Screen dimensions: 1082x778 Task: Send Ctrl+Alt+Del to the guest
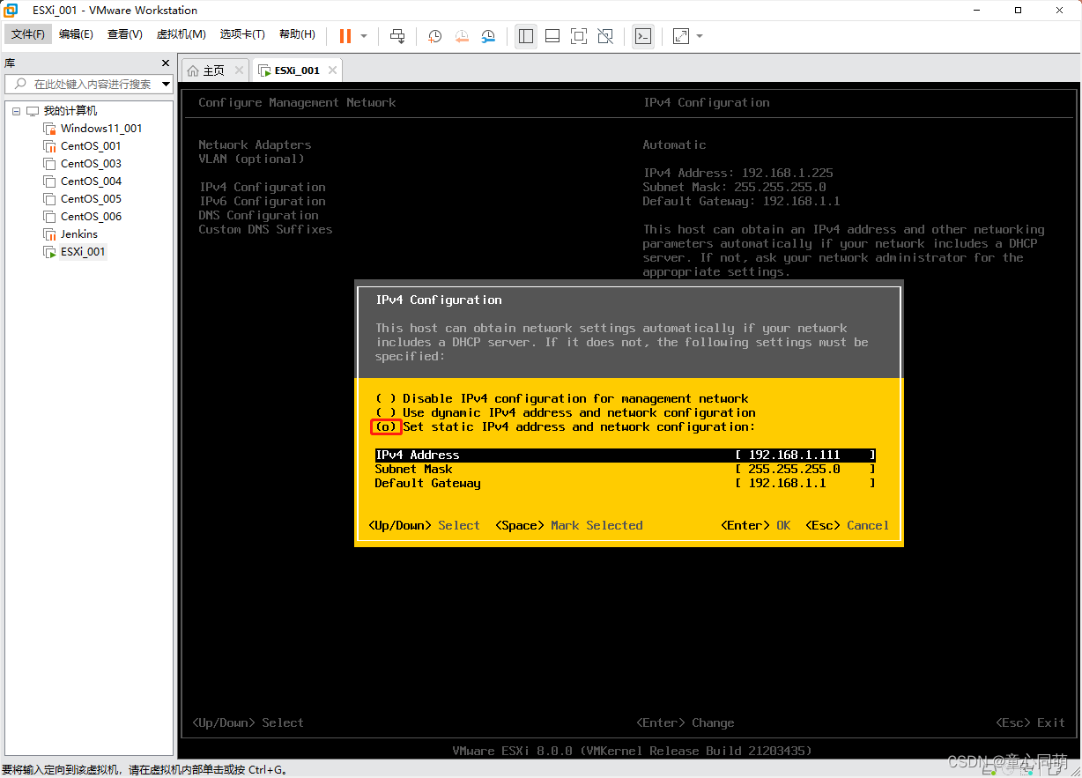pyautogui.click(x=396, y=36)
